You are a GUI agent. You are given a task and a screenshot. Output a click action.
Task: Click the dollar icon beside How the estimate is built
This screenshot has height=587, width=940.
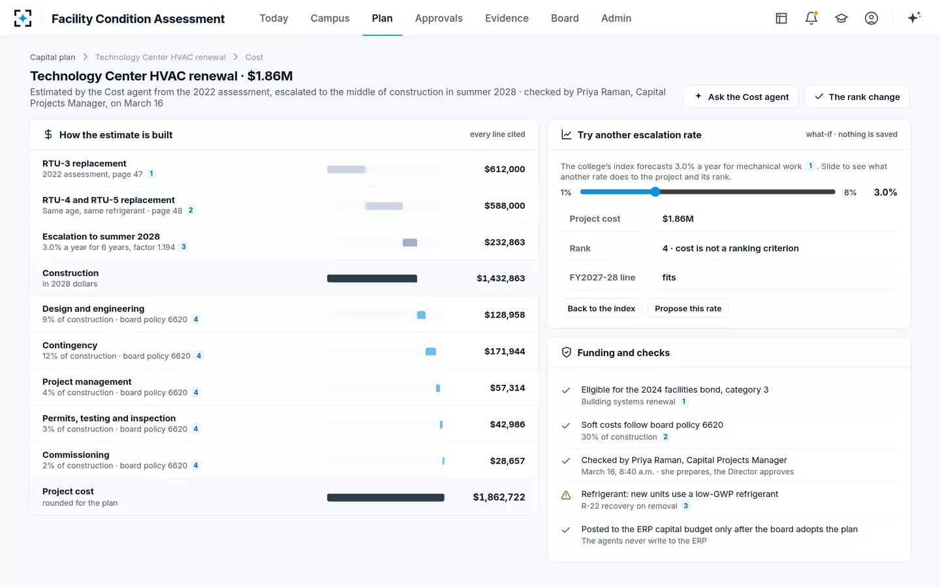pos(48,134)
